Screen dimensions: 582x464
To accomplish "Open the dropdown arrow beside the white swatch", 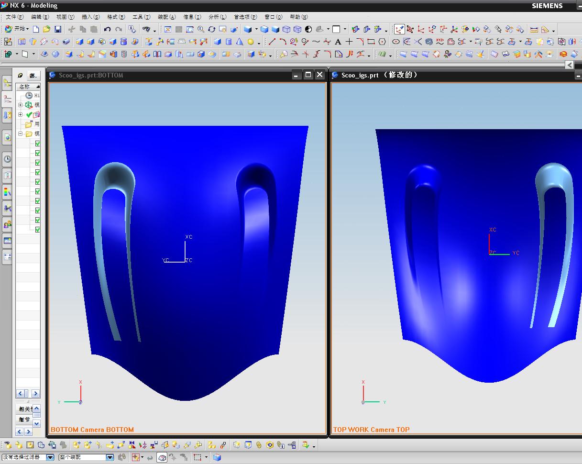I will [345, 30].
